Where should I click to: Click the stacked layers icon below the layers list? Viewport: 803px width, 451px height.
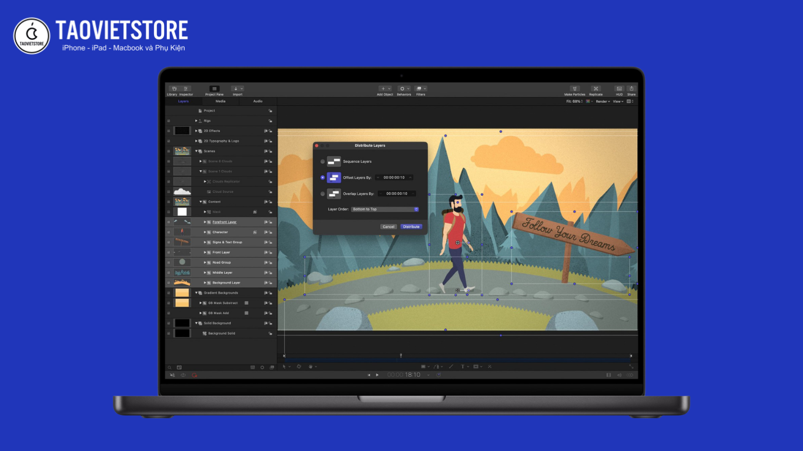[272, 367]
